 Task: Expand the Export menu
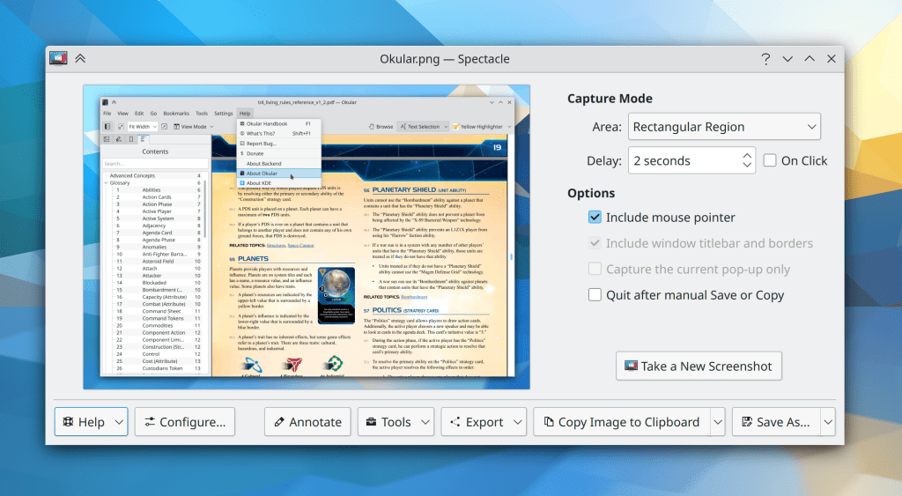[x=484, y=422]
